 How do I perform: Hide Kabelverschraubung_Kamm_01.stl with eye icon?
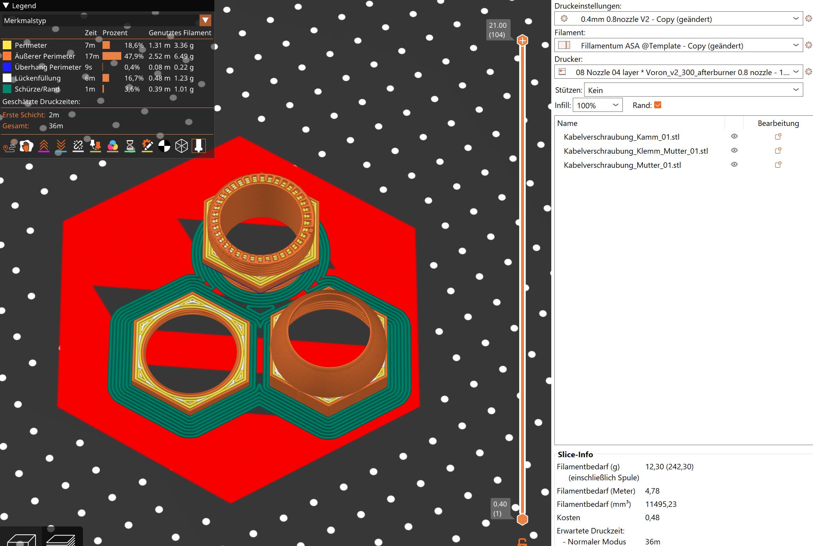click(734, 136)
